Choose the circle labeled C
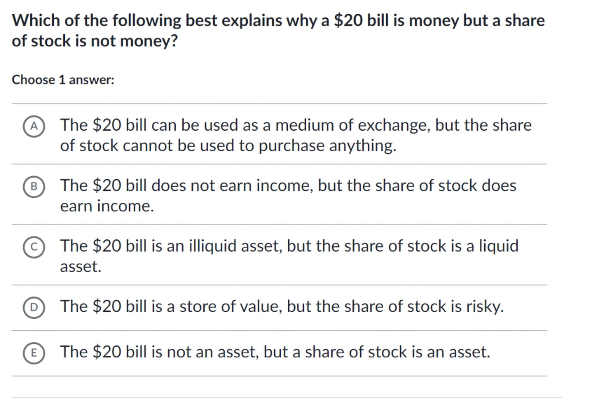The width and height of the screenshot is (594, 400). click(x=34, y=247)
